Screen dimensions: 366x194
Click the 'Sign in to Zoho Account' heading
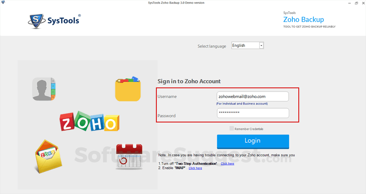[189, 81]
